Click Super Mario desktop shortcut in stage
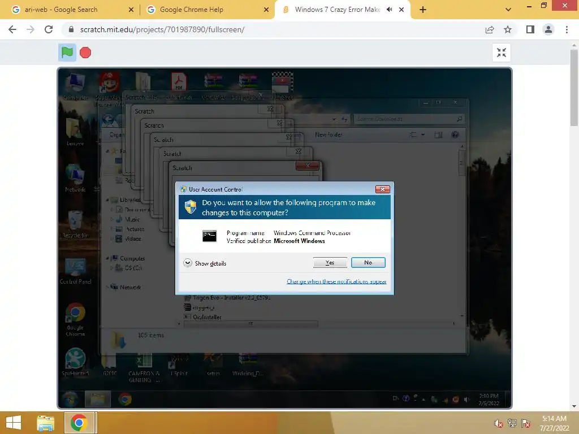Image resolution: width=579 pixels, height=434 pixels. tap(109, 89)
